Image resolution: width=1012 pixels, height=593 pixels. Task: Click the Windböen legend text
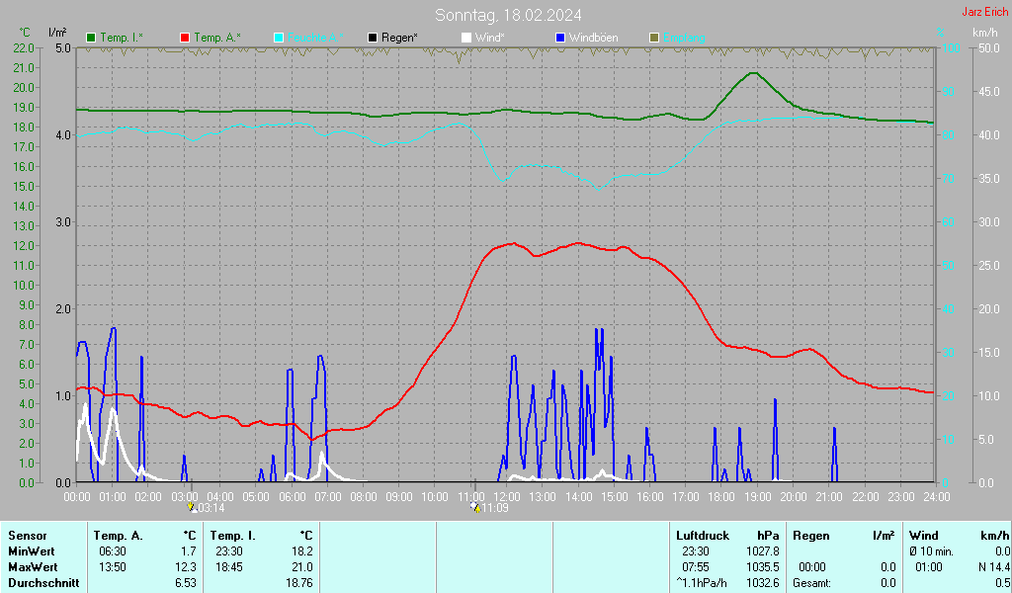[x=594, y=38]
